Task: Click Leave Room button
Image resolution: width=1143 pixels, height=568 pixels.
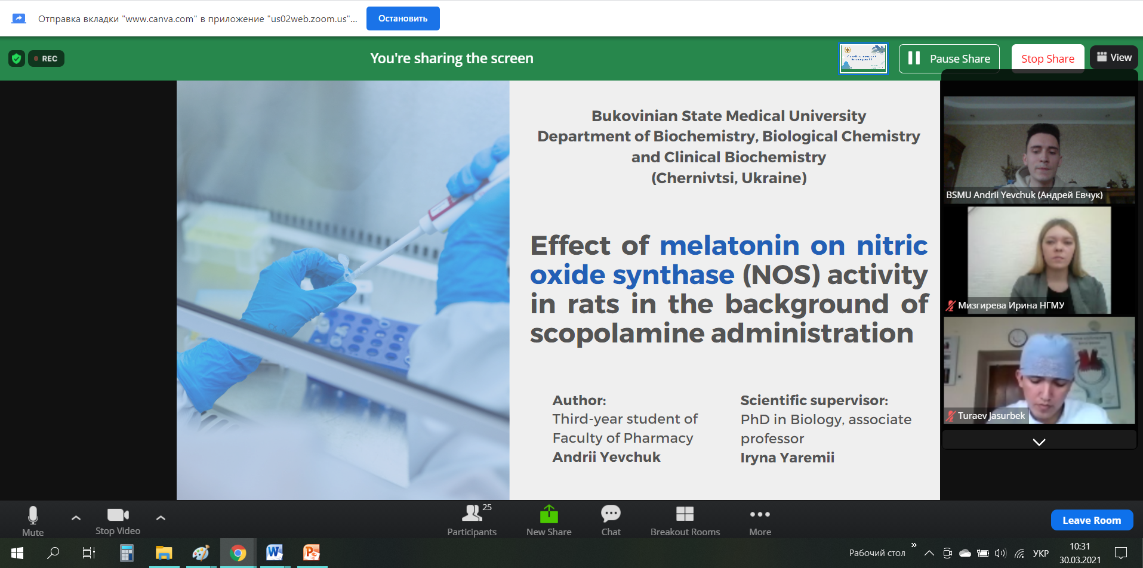Action: point(1092,520)
